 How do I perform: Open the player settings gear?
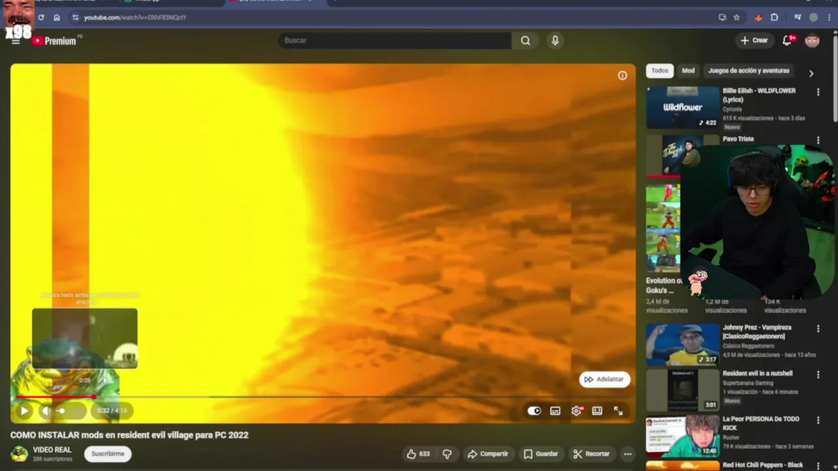[x=576, y=411]
